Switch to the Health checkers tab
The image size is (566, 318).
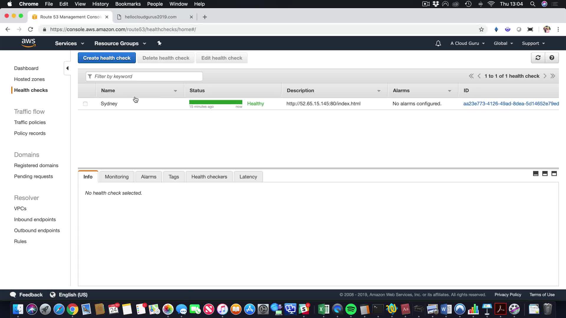coord(209,177)
